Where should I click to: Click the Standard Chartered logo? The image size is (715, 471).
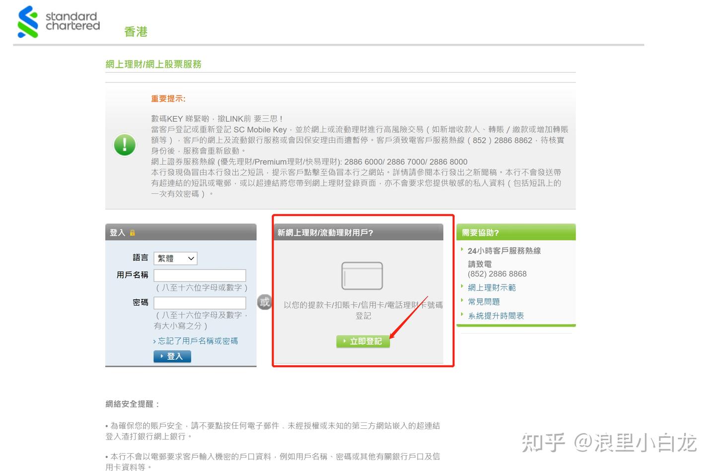[57, 22]
